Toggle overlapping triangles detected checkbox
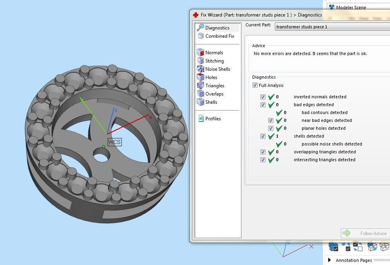The image size is (390, 265). pyautogui.click(x=263, y=152)
